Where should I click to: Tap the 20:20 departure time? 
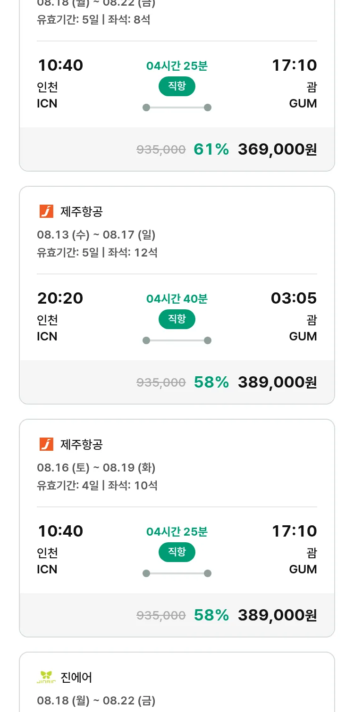coord(60,298)
